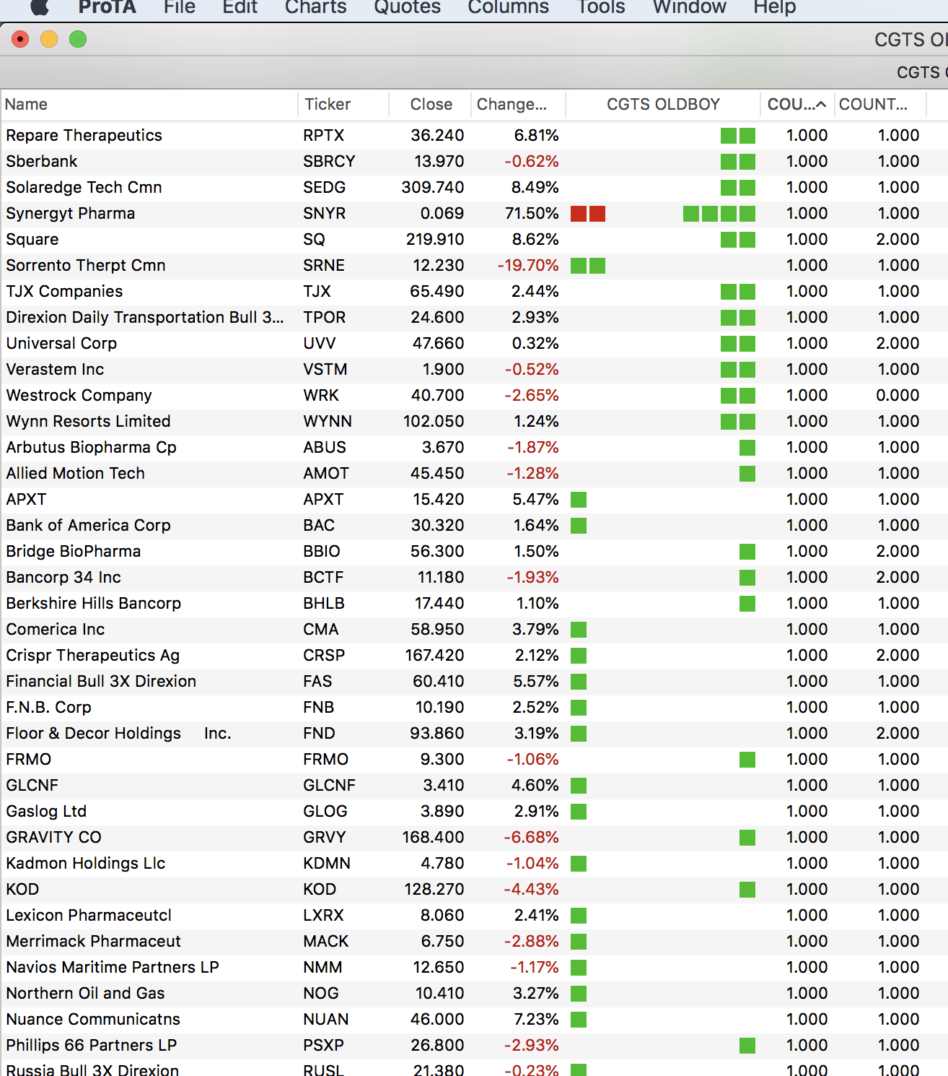
Task: Select the Repare Therapeutics row
Action: (474, 136)
